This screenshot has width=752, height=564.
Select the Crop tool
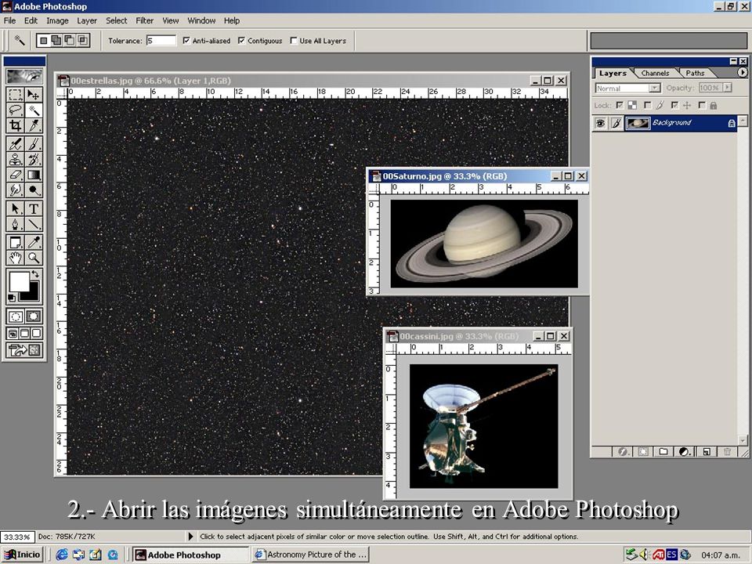(16, 125)
